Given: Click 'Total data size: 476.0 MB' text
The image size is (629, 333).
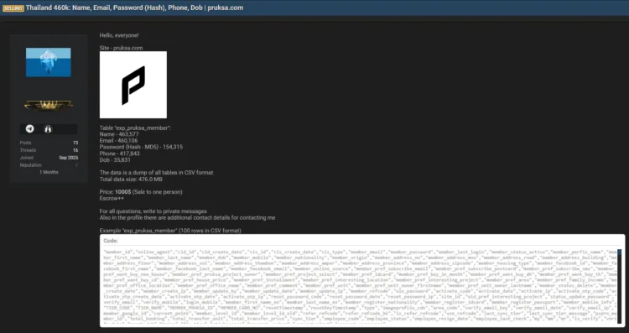Looking at the screenshot, I should (x=131, y=180).
